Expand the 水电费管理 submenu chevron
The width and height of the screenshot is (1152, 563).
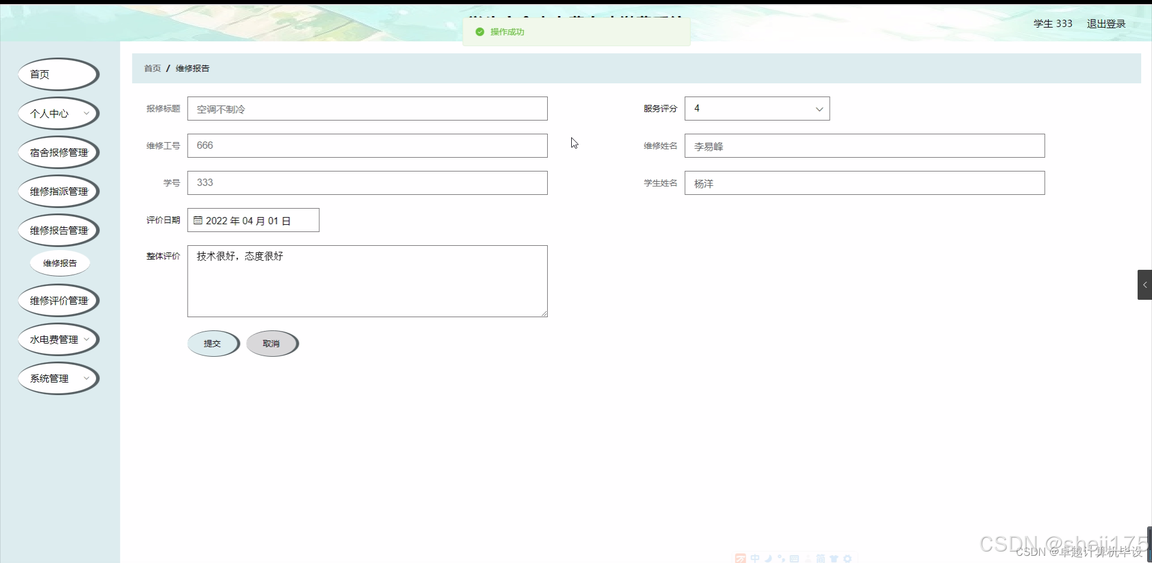pyautogui.click(x=86, y=339)
